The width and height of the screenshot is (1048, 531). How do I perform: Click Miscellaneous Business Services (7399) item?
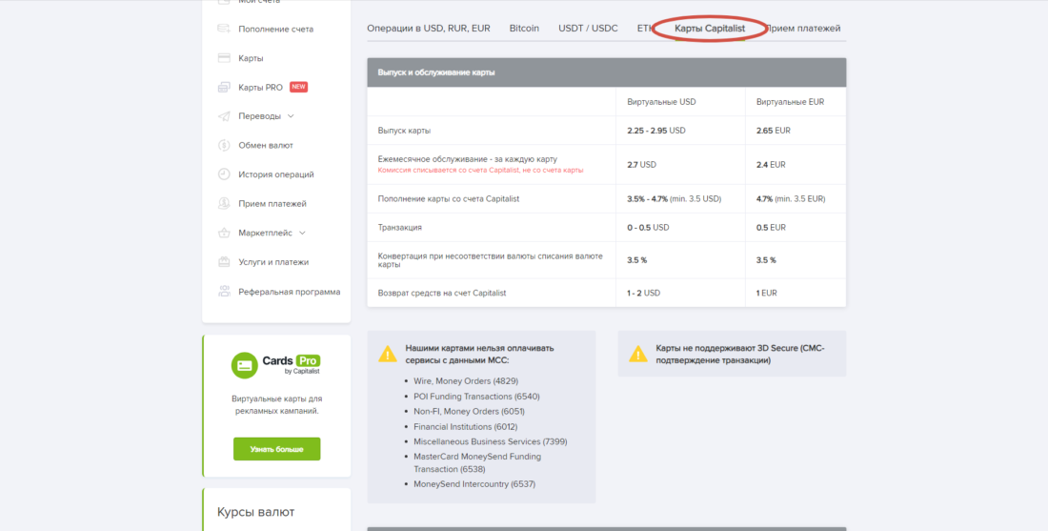491,441
